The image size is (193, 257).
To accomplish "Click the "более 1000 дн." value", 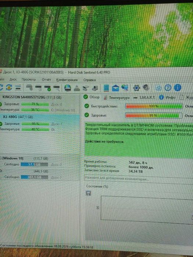I will (x=141, y=167).
